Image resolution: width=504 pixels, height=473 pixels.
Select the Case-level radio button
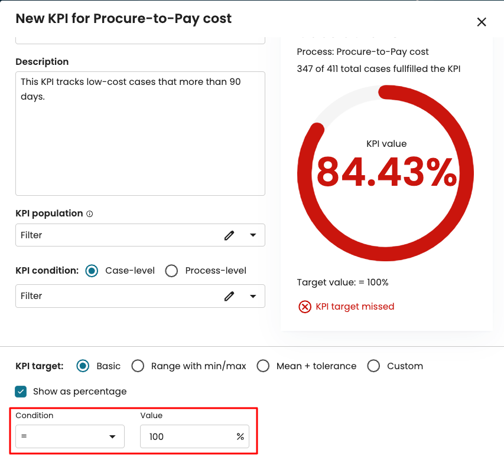[92, 271]
